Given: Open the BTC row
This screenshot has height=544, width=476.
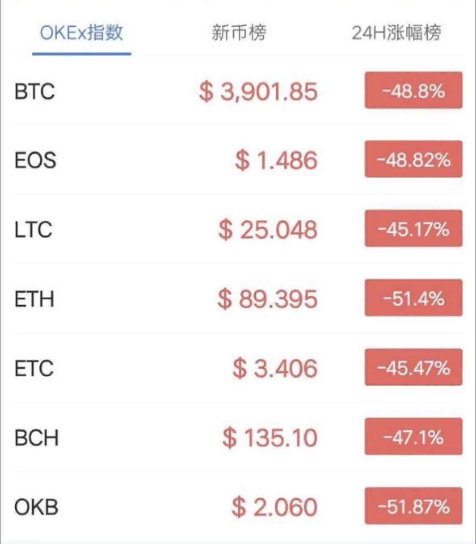Looking at the screenshot, I should [35, 91].
